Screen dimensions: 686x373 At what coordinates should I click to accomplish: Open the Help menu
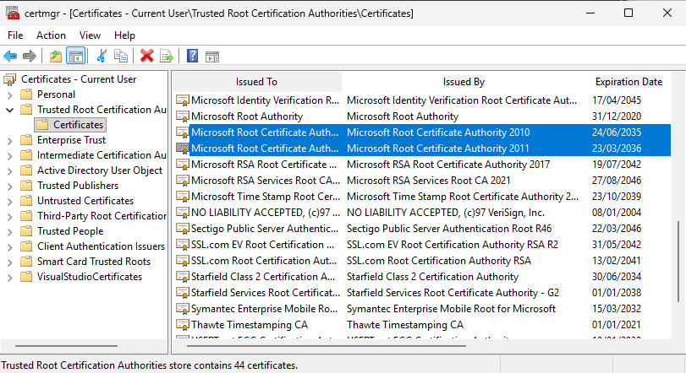pos(124,35)
